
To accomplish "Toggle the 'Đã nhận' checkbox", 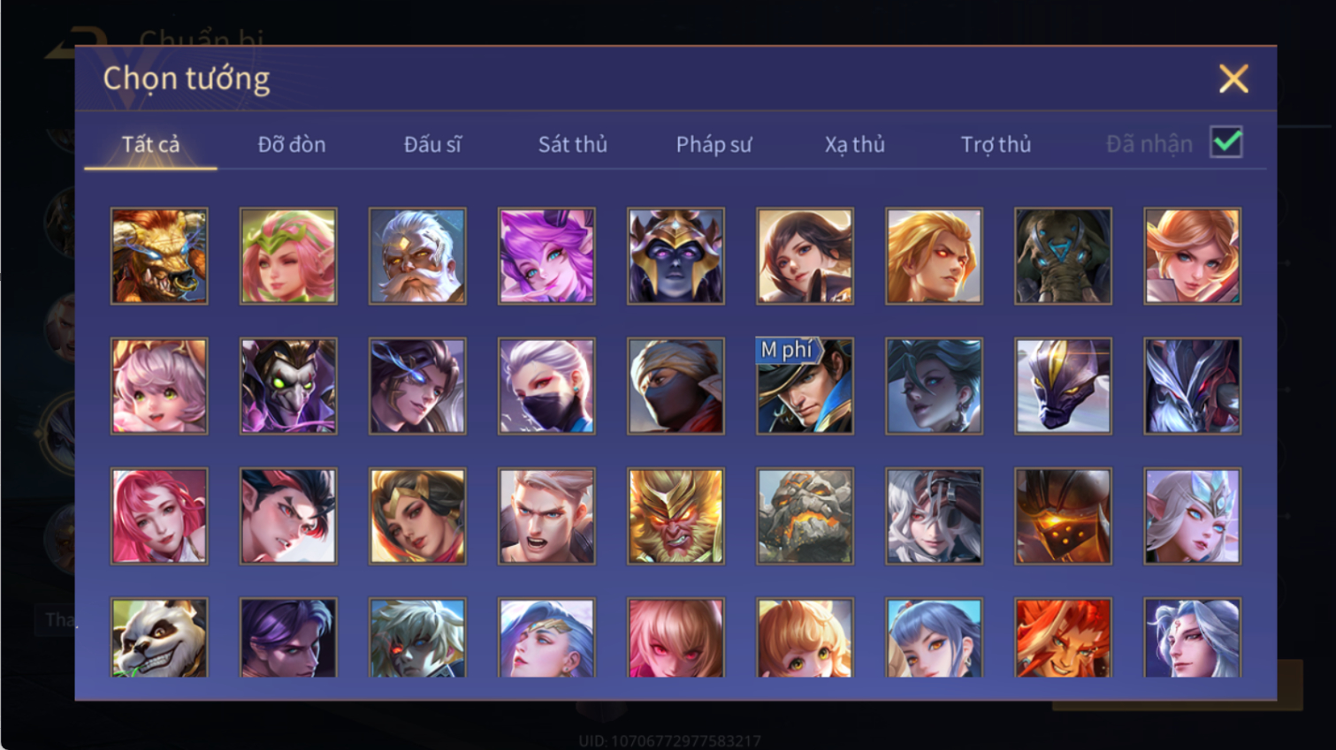I will tap(1226, 142).
